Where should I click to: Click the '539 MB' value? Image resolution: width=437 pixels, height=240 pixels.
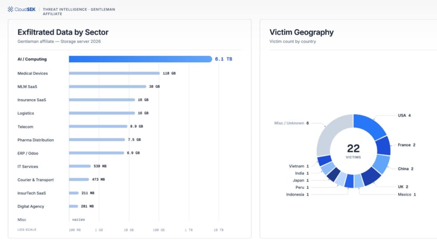coord(100,166)
